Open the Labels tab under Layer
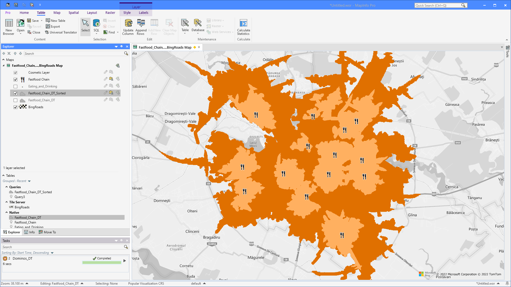511x287 pixels. coord(143,12)
